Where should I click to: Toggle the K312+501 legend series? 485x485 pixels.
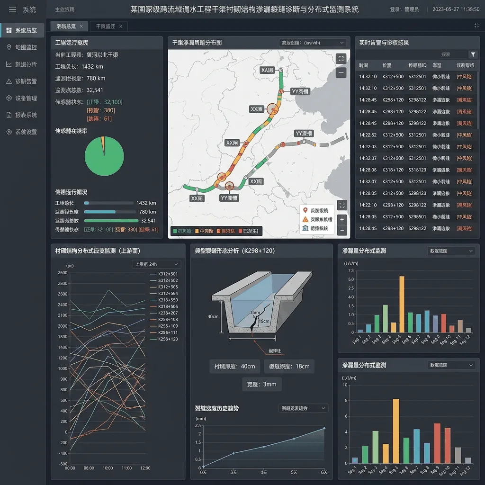[x=164, y=274]
